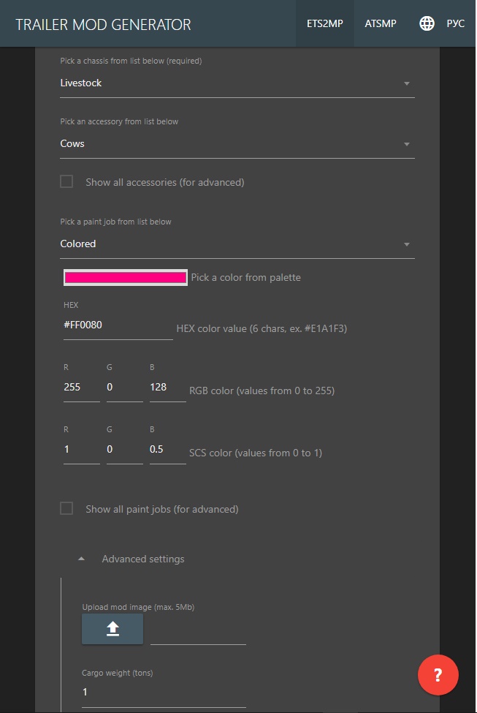
Task: Enable Show all accessories checkbox
Action: [x=66, y=182]
